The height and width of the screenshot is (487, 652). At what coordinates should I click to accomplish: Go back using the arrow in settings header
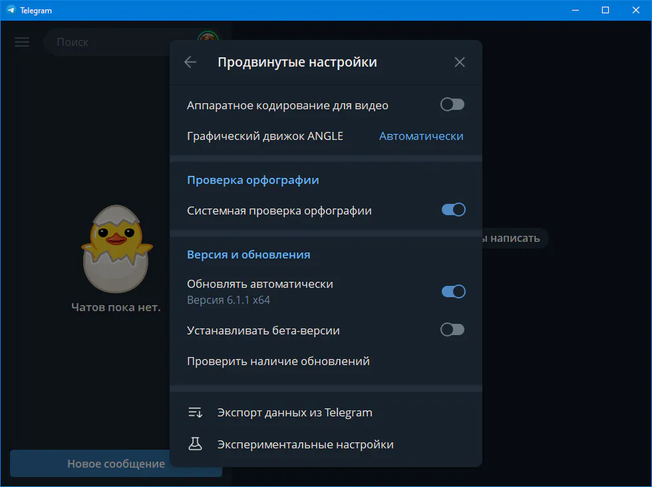coord(190,62)
